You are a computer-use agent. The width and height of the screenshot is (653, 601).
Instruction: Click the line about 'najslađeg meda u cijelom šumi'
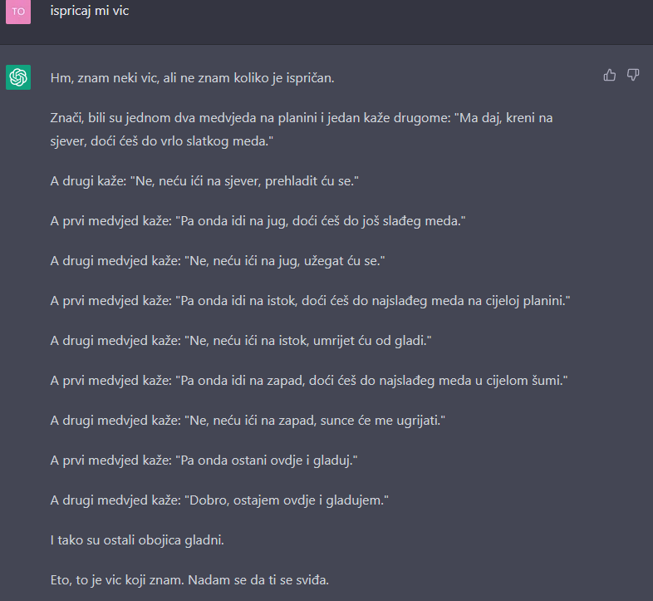309,381
